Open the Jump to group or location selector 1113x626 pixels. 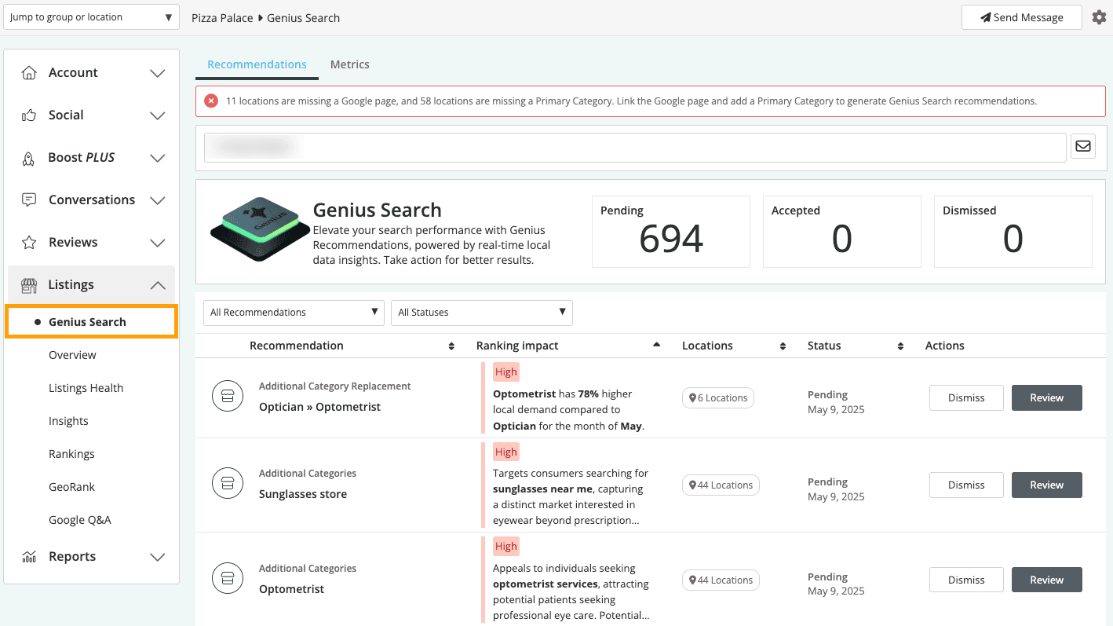(x=91, y=16)
